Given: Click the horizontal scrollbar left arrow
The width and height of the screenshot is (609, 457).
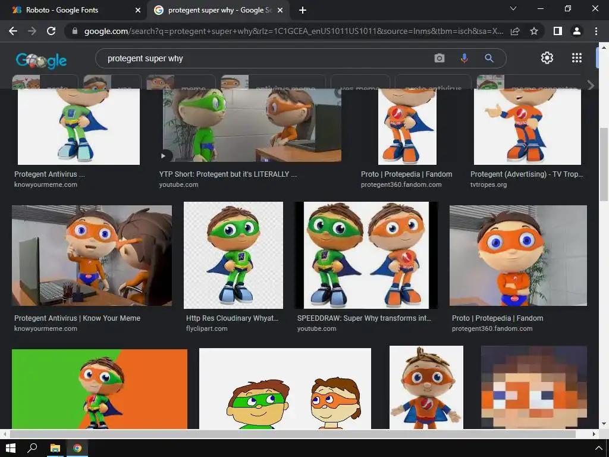Looking at the screenshot, I should (5, 434).
